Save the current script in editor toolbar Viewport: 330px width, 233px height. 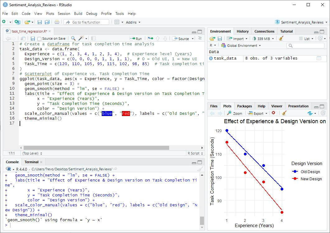(x=33, y=38)
